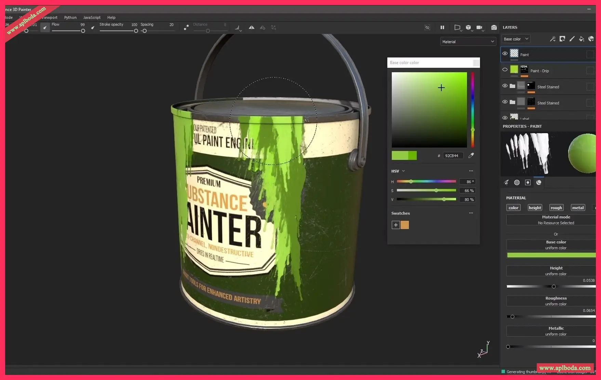
Task: Open the Python menu
Action: point(70,17)
